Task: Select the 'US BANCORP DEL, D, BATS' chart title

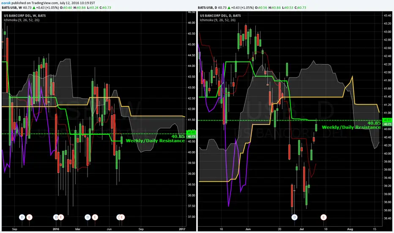Action: (x=220, y=16)
